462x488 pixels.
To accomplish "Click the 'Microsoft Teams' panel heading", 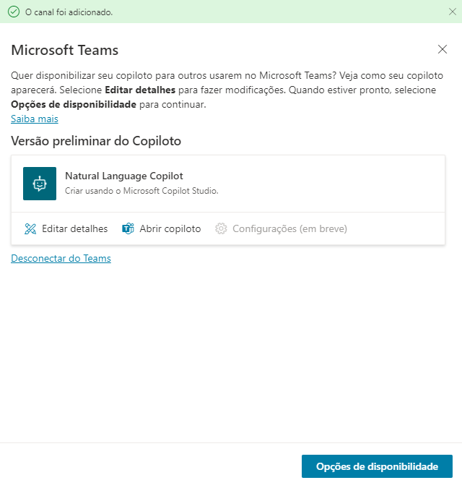I will click(x=65, y=50).
